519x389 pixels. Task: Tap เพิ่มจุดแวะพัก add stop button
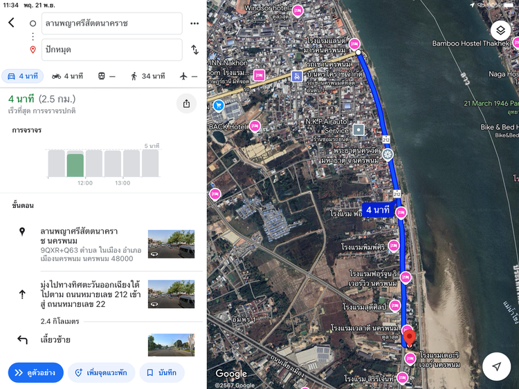pos(102,373)
